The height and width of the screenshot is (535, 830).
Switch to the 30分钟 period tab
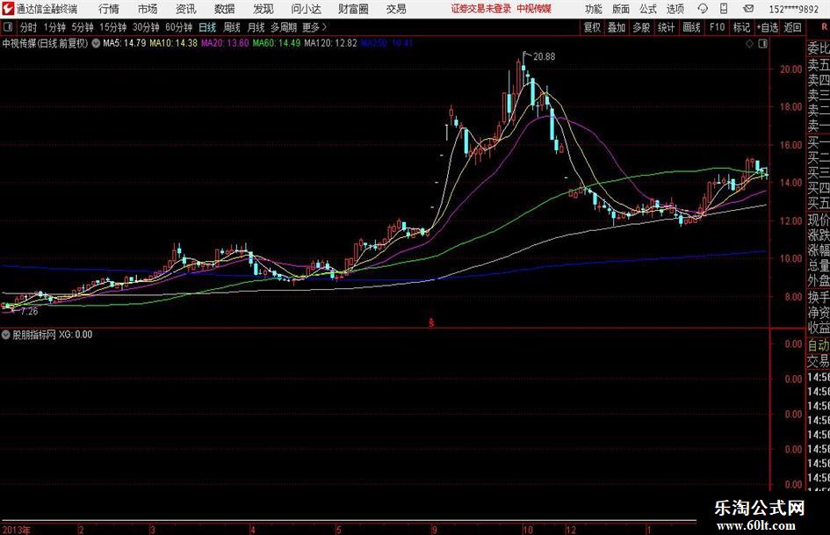pyautogui.click(x=146, y=27)
